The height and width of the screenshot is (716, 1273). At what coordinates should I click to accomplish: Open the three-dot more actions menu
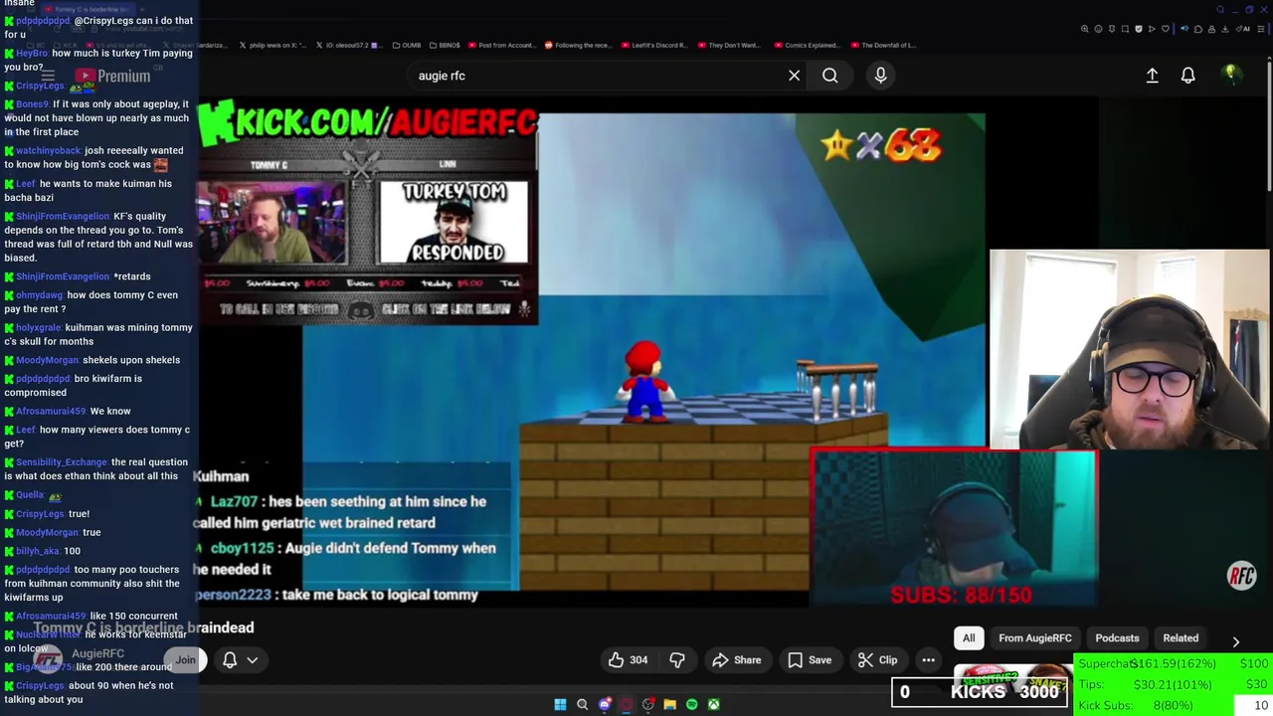928,660
